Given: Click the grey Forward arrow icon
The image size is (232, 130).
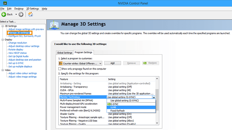Looking at the screenshot, I should point(21,14).
